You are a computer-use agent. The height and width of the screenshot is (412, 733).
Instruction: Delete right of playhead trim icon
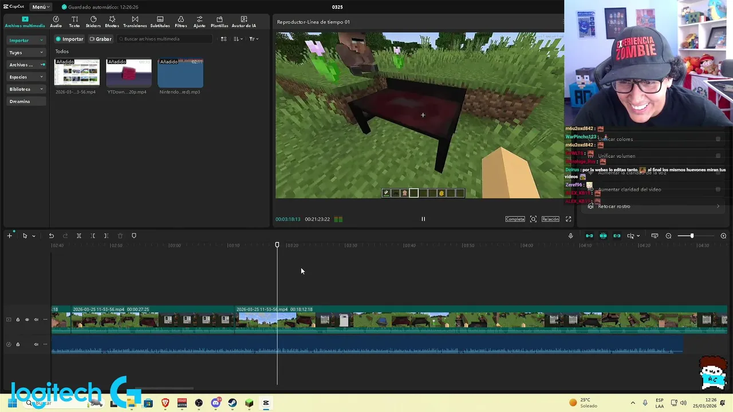[106, 236]
